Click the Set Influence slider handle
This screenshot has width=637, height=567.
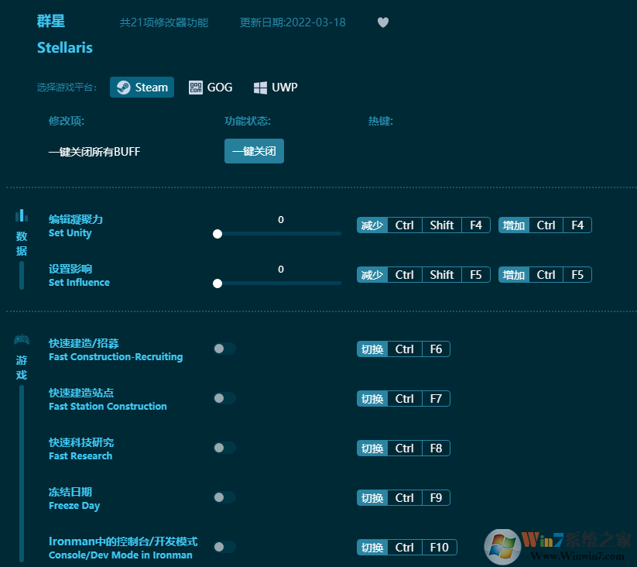217,283
